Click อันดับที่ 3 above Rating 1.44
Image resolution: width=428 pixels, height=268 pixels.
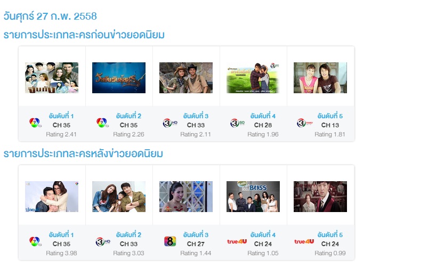pos(196,234)
